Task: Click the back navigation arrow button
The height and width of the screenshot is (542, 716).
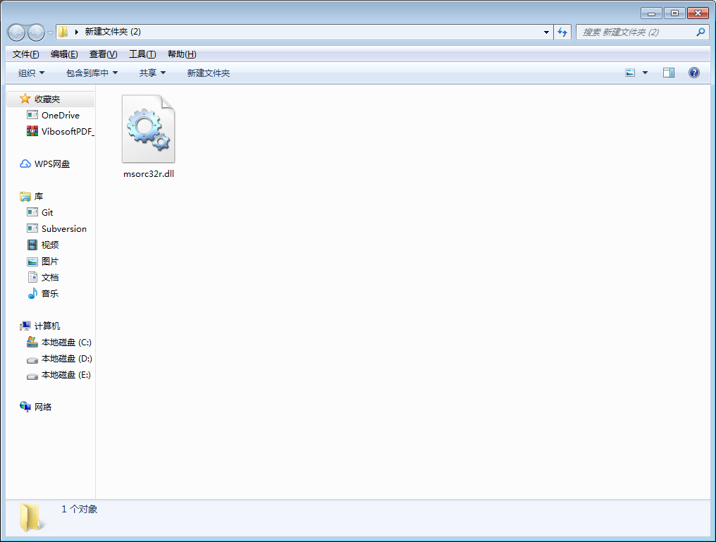Action: pos(16,32)
